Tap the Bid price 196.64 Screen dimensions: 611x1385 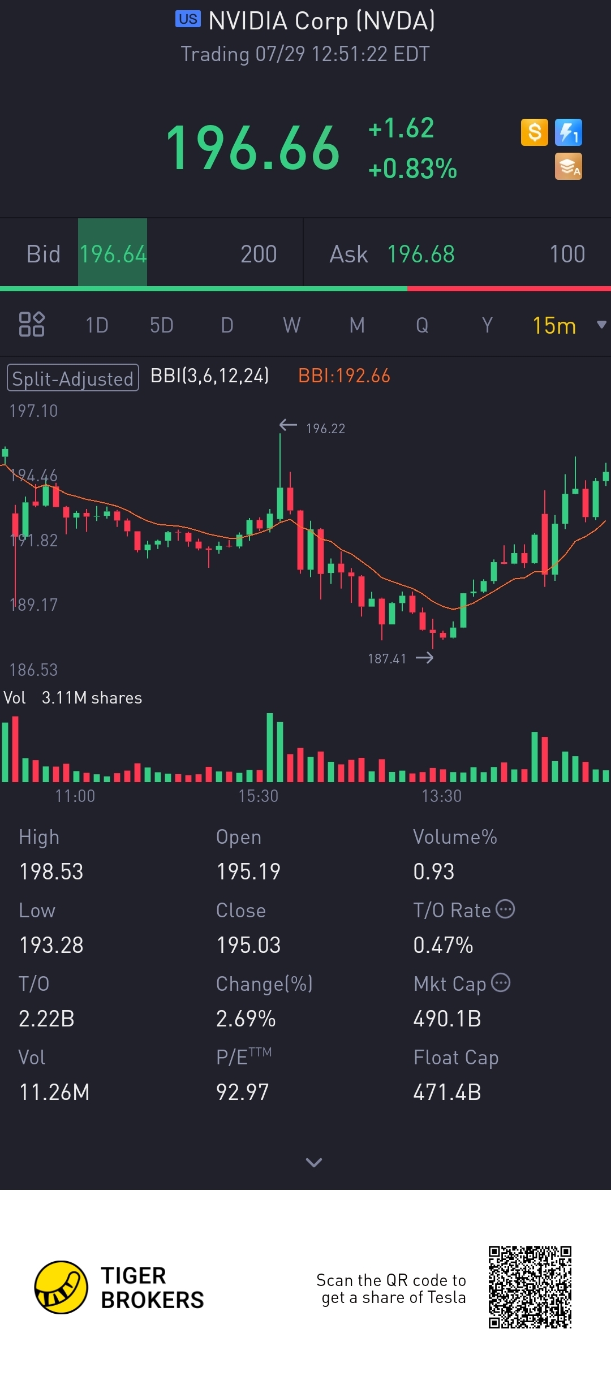coord(113,254)
